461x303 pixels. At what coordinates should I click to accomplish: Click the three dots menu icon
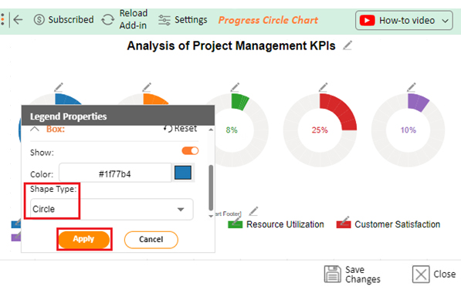click(x=2, y=19)
